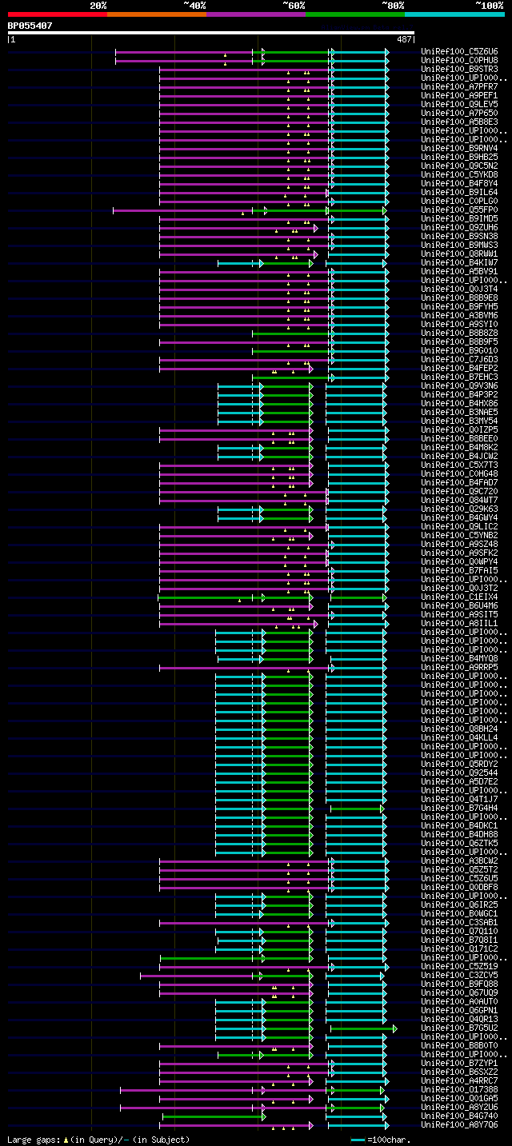Open the UniRef100_B9STR3 hit
This screenshot has width=512, height=1146.
click(x=459, y=70)
